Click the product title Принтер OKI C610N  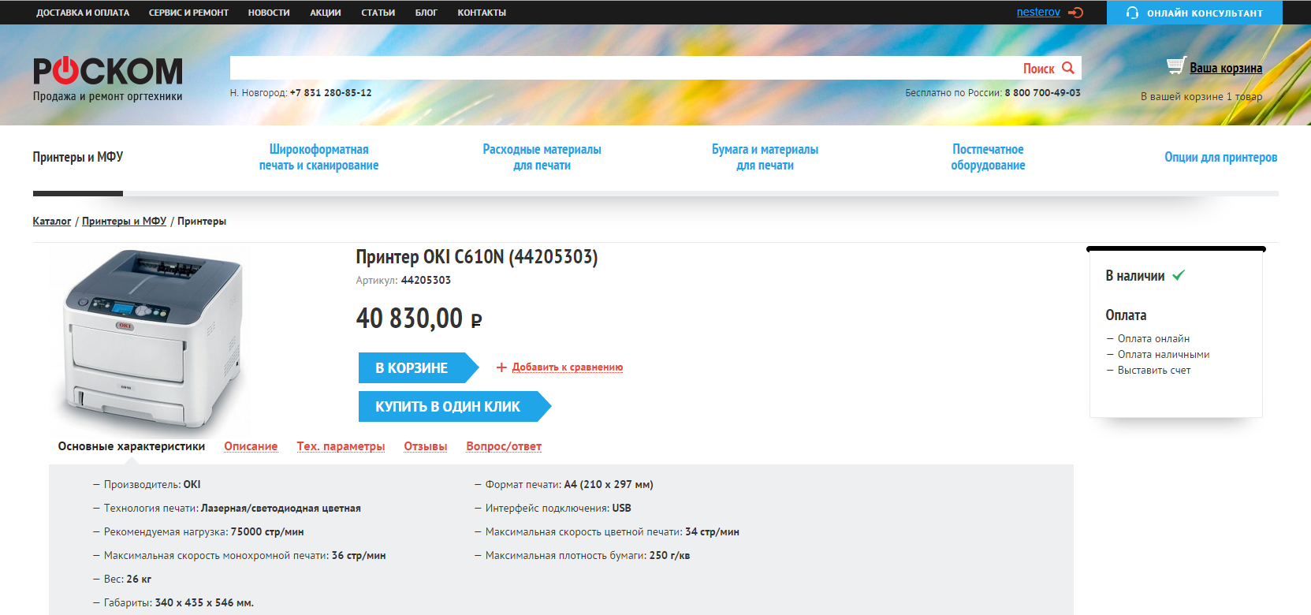(477, 257)
